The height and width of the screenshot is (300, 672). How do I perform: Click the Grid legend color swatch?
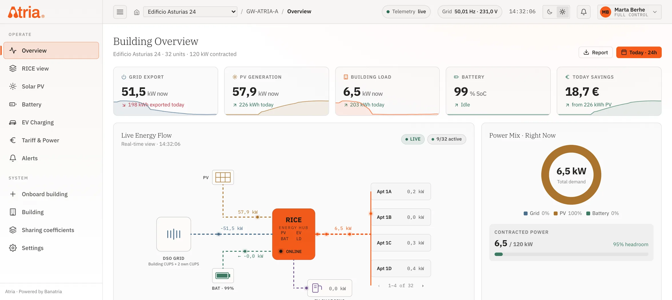point(525,213)
